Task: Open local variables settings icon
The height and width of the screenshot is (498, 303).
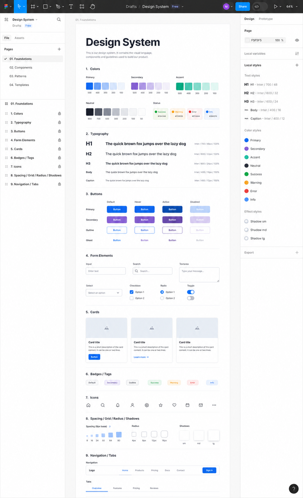Action: [x=297, y=53]
